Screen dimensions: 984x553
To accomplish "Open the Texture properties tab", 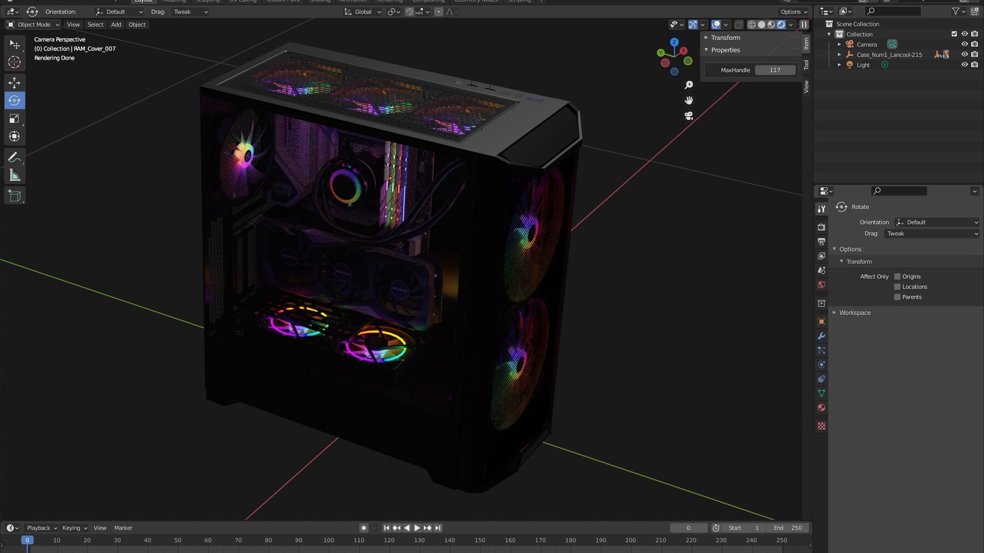I will (x=821, y=426).
